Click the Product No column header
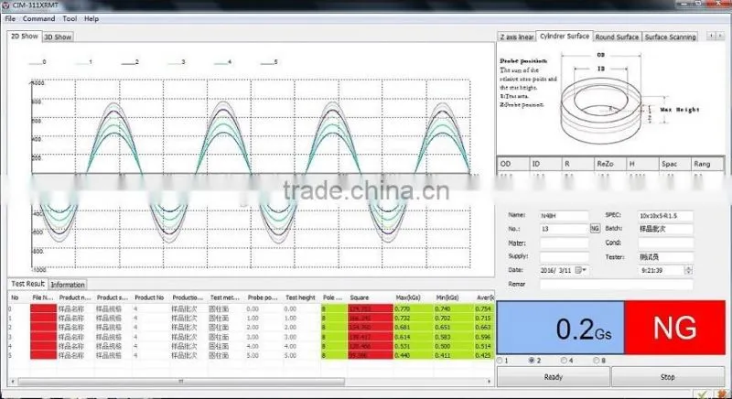The image size is (732, 399). click(x=150, y=297)
